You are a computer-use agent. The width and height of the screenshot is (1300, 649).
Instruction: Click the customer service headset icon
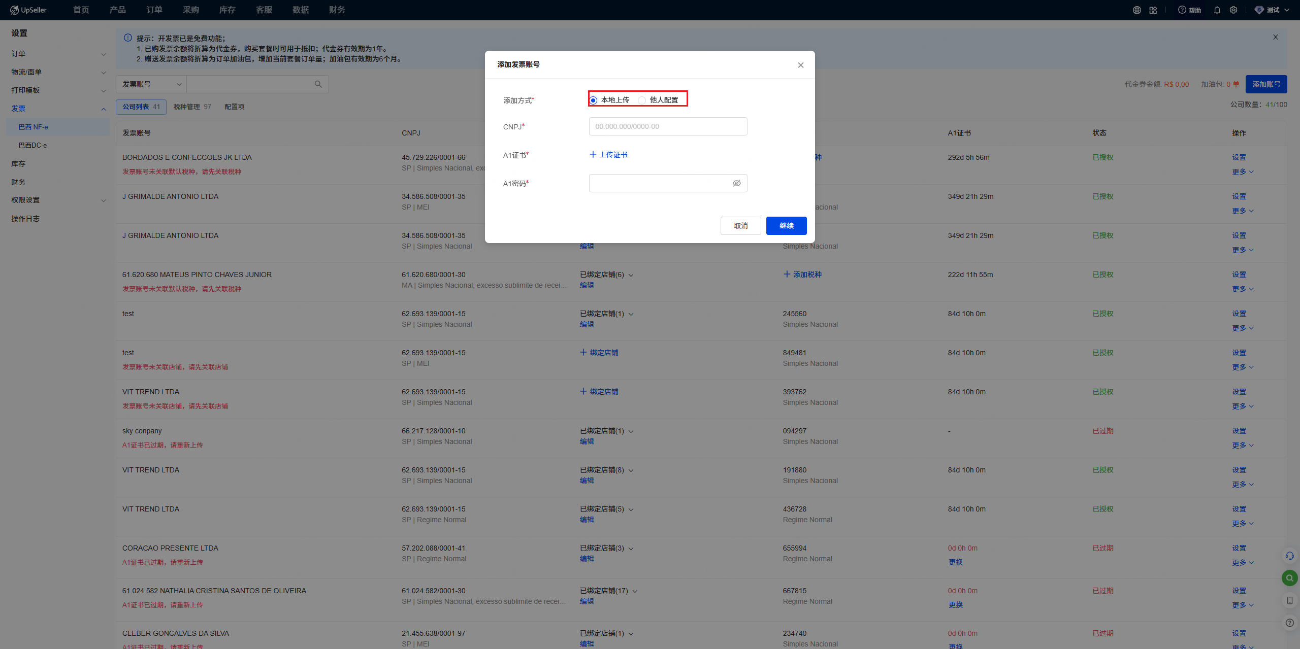point(1289,556)
